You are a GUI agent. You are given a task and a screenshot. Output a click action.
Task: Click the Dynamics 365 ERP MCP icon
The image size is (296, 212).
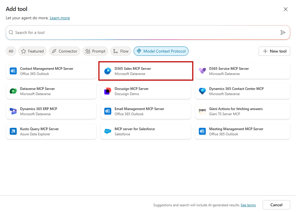tap(13, 111)
